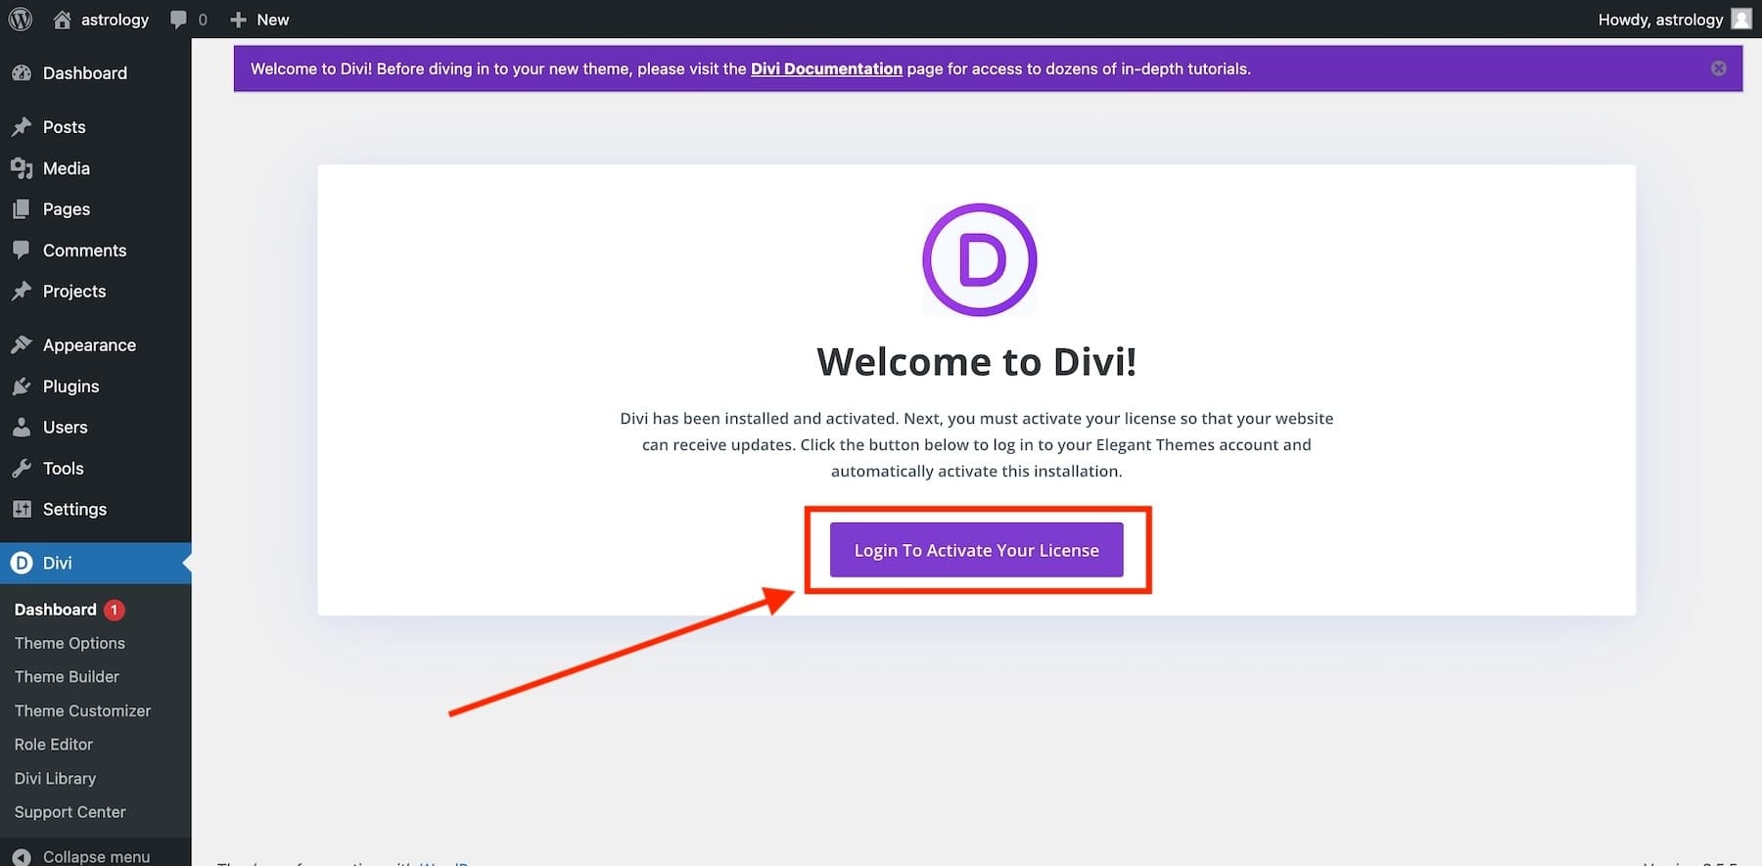Open the Pages menu
Viewport: 1762px width, 866px height.
point(67,209)
